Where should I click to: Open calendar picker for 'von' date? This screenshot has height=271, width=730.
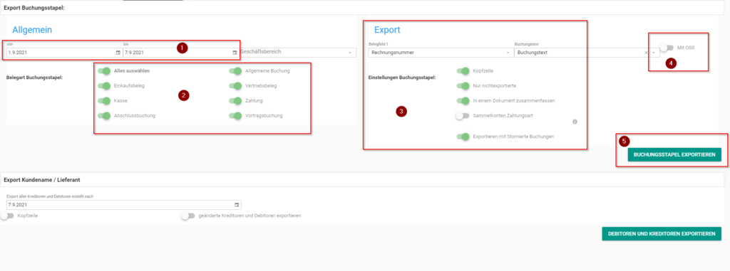pos(118,53)
